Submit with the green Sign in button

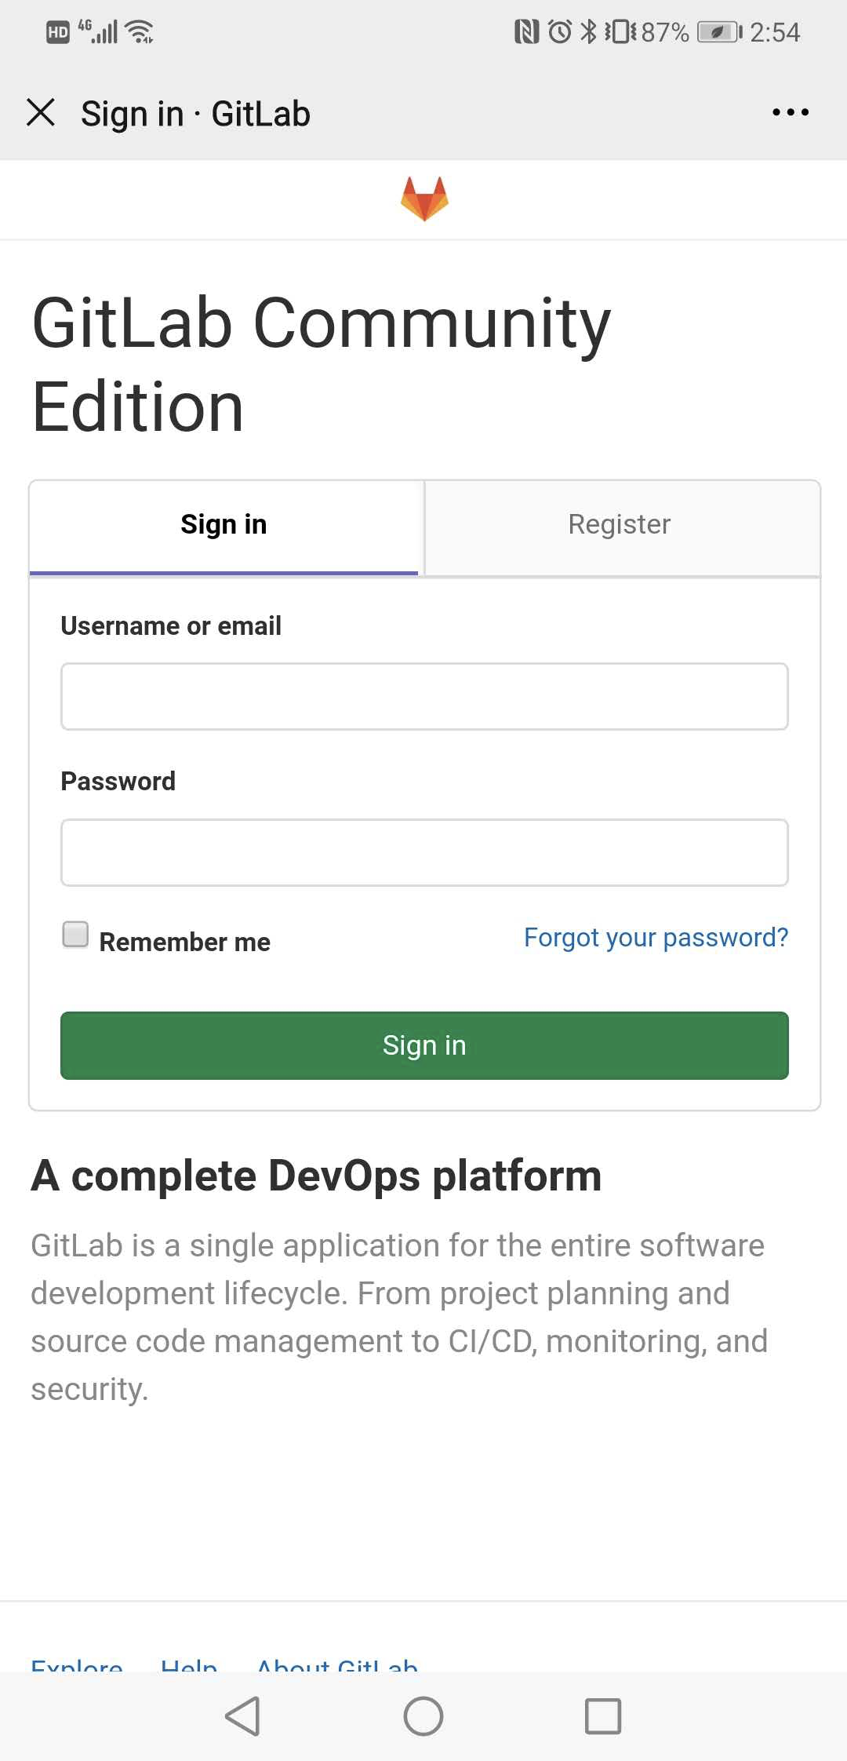tap(424, 1045)
